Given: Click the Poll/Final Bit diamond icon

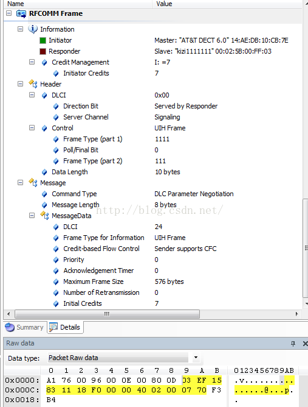Looking at the screenshot, I should click(56, 150).
